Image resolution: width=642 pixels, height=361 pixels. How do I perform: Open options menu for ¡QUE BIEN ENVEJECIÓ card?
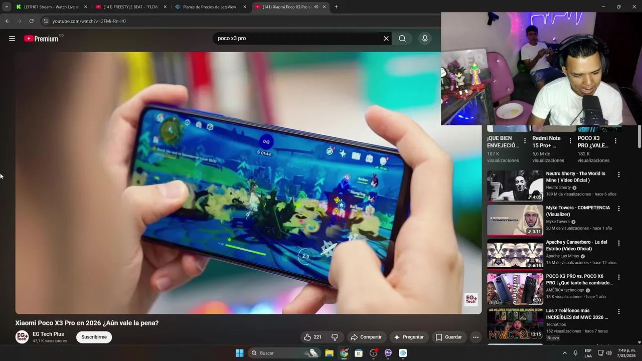(x=525, y=141)
